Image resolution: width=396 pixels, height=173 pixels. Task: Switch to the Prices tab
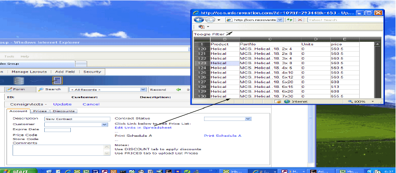(x=40, y=111)
